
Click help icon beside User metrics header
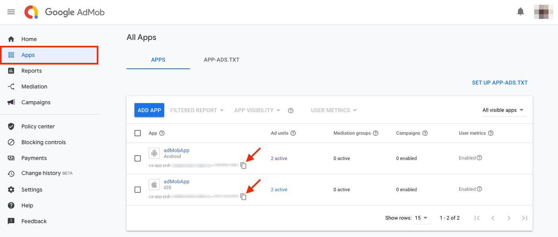click(491, 133)
